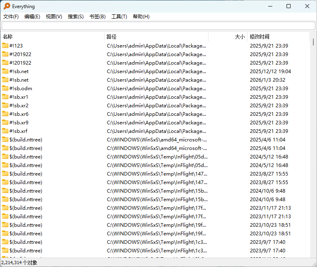Screen dimensions: 317x267
Task: Select the name #!123
Action: [16, 46]
